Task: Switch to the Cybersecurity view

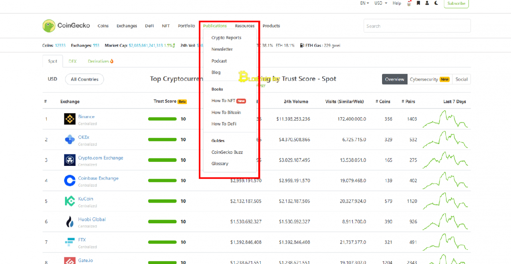Action: pyautogui.click(x=424, y=79)
